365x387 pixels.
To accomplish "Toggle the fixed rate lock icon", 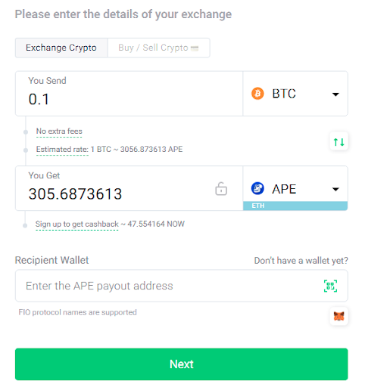I will point(221,189).
